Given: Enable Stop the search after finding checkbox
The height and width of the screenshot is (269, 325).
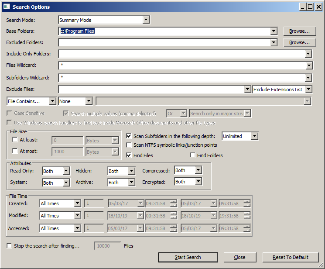Looking at the screenshot, I should [x=10, y=246].
